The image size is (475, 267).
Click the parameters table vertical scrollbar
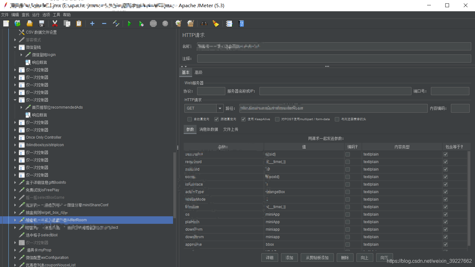pyautogui.click(x=469, y=198)
